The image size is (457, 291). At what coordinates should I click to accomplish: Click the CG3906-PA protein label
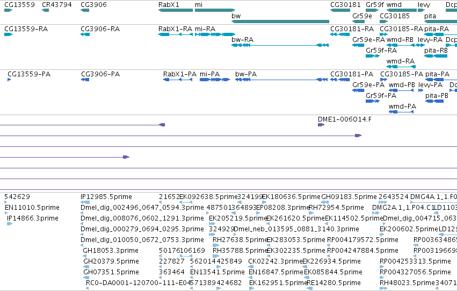(x=100, y=74)
